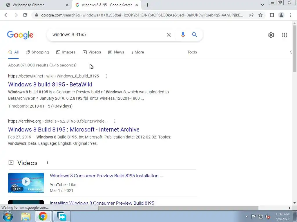Open Windows Explorer from taskbar
Screen dimensions: 297x222
click(x=26, y=216)
